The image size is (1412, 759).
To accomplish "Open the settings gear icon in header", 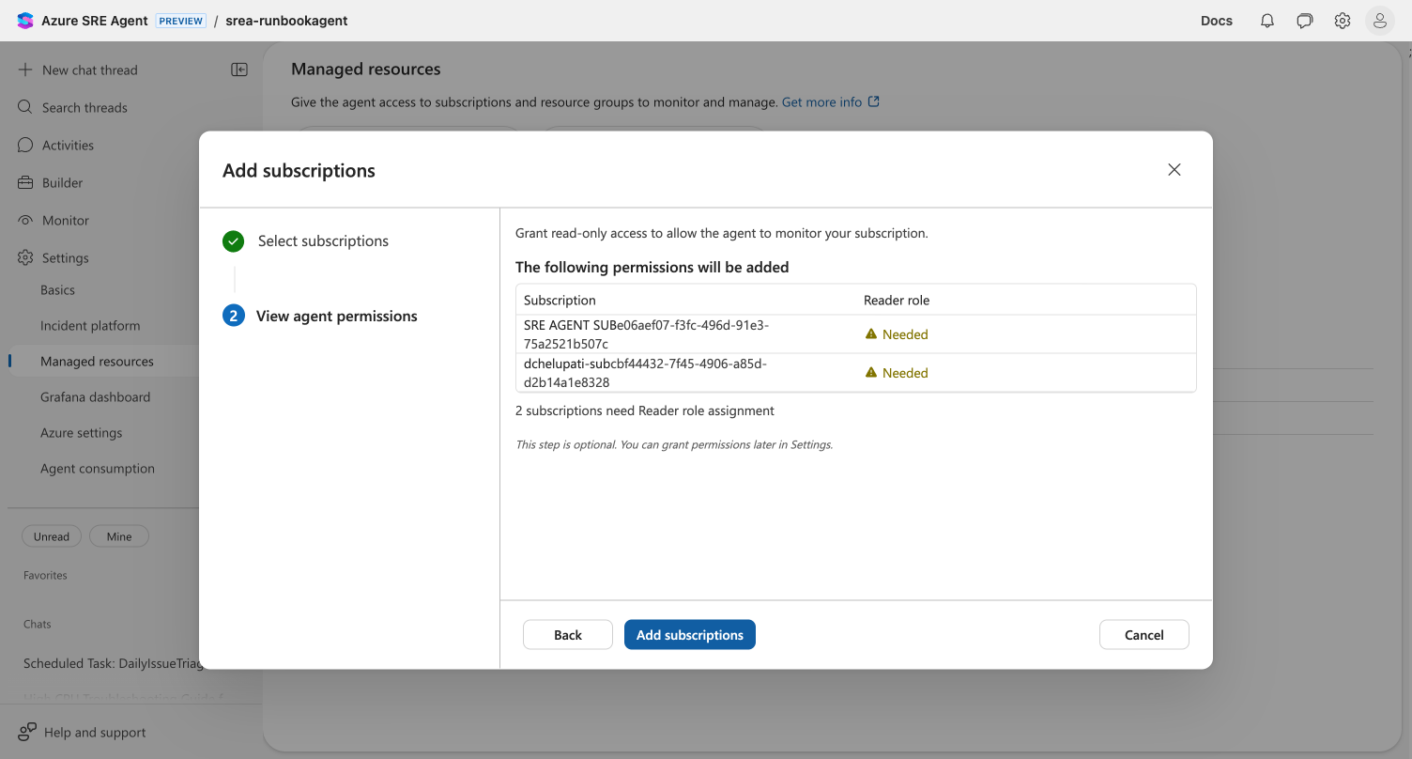I will click(x=1343, y=21).
